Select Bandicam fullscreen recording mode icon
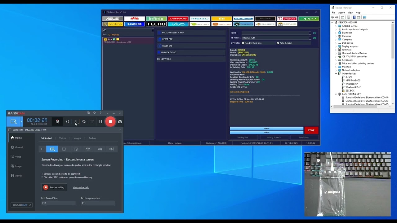 click(64, 149)
